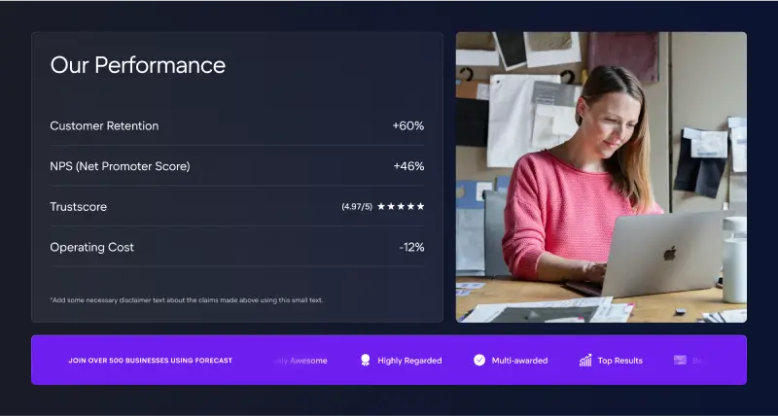Image resolution: width=778 pixels, height=416 pixels.
Task: Click the 'Customer Retention' row label
Action: (x=104, y=126)
